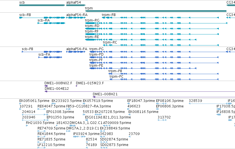The height and width of the screenshot is (149, 235).
Task: Select the RE64047.5prime EST label
Action: tap(52, 106)
